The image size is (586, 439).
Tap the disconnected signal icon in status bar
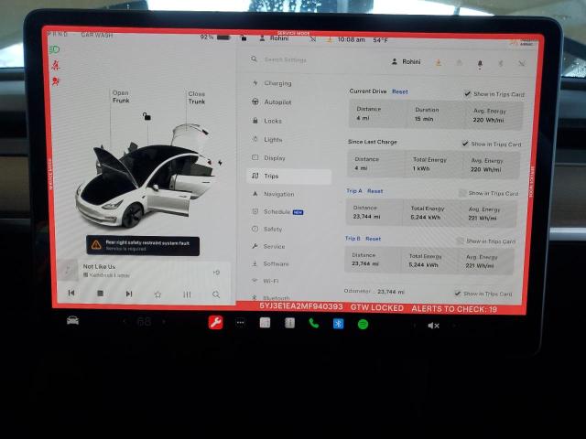click(313, 39)
